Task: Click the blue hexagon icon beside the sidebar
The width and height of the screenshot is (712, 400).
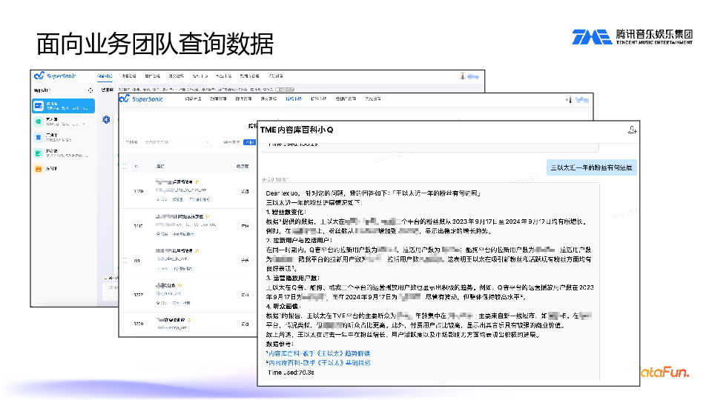Action: point(107,119)
